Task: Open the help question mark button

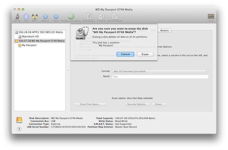Action: [19, 129]
